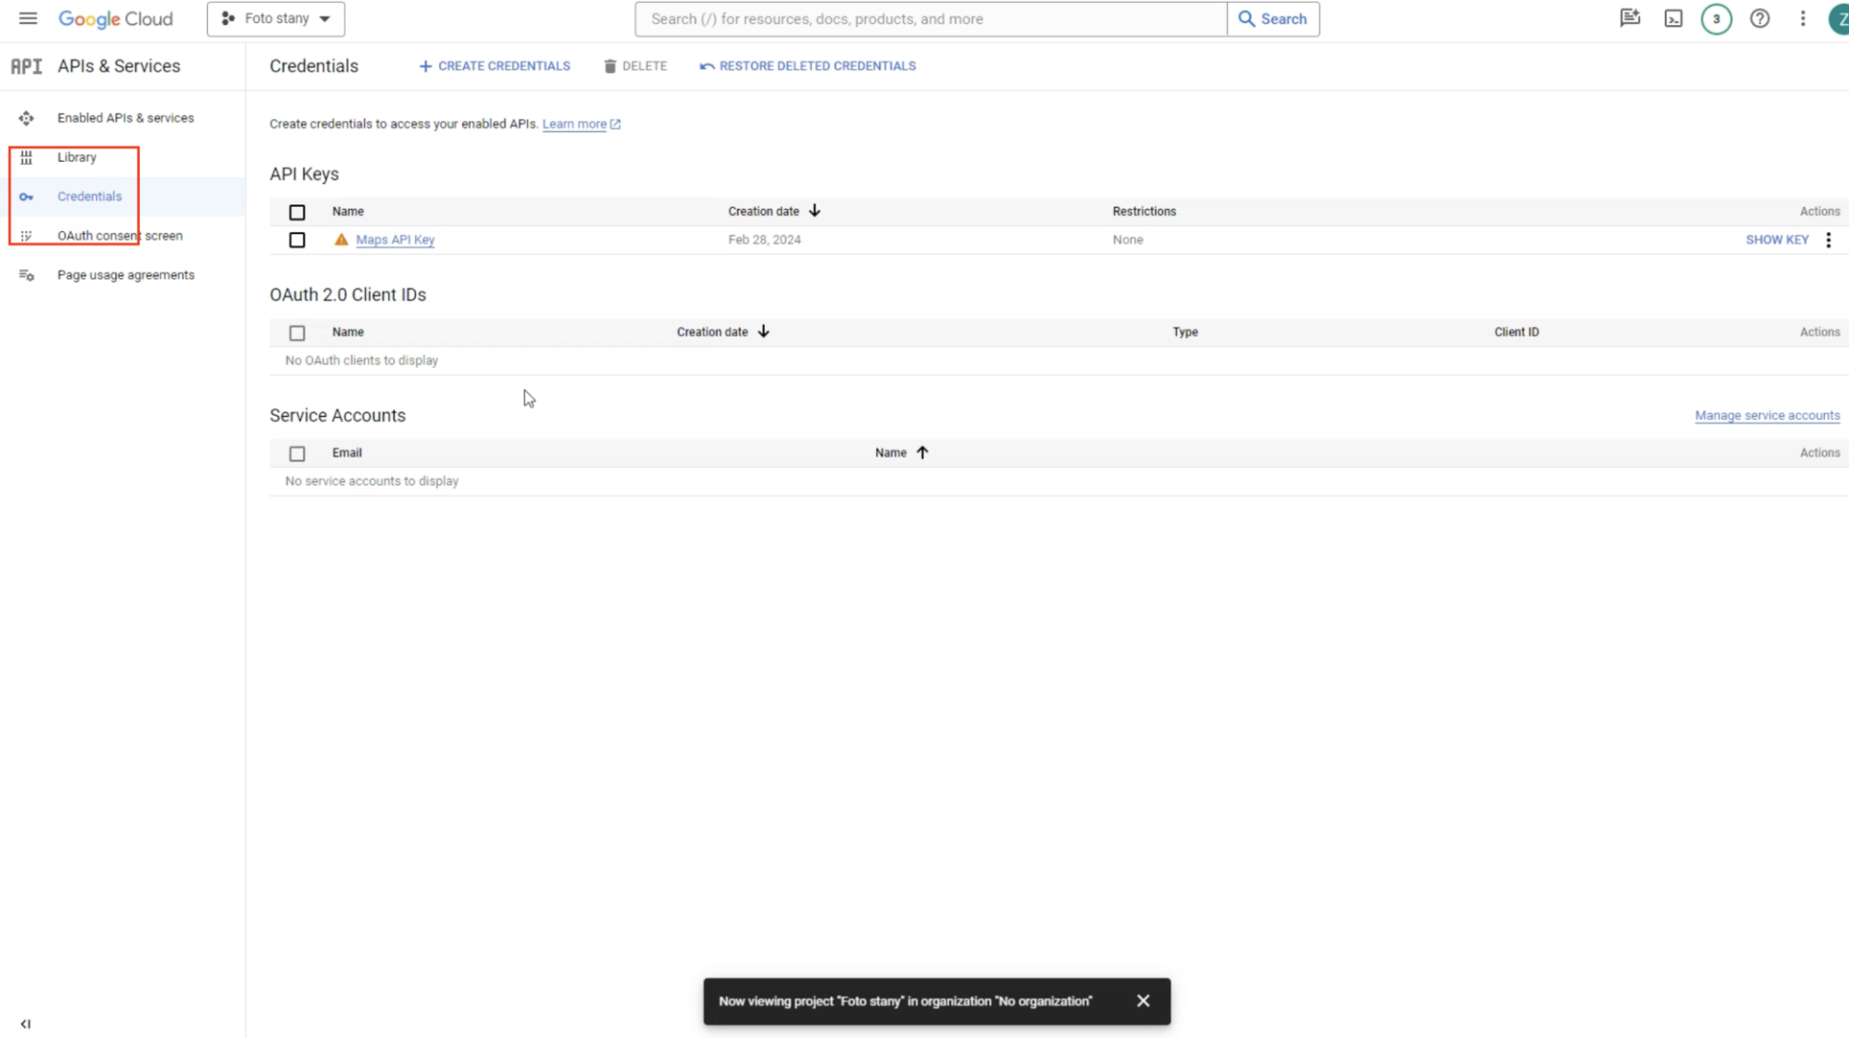This screenshot has height=1038, width=1849.
Task: Click CREATE CREDENTIALS
Action: [494, 66]
